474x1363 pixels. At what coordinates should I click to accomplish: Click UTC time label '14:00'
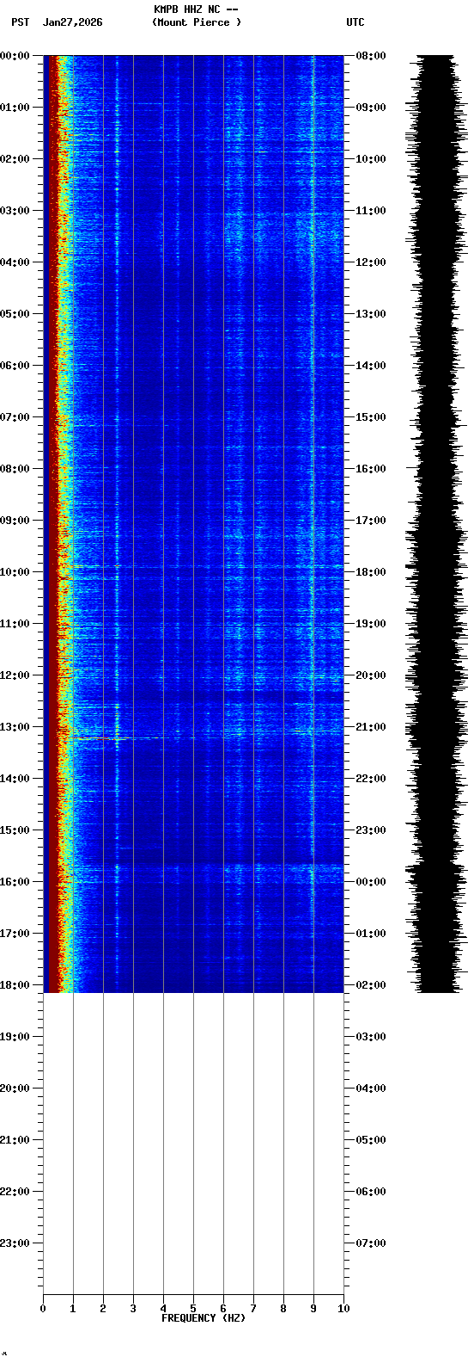371,366
